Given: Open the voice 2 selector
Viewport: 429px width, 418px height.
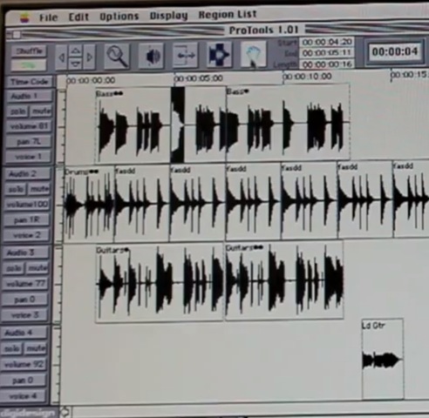Looking at the screenshot, I should pos(26,235).
